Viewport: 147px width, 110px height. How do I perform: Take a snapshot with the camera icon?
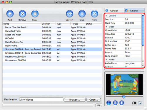[134, 103]
